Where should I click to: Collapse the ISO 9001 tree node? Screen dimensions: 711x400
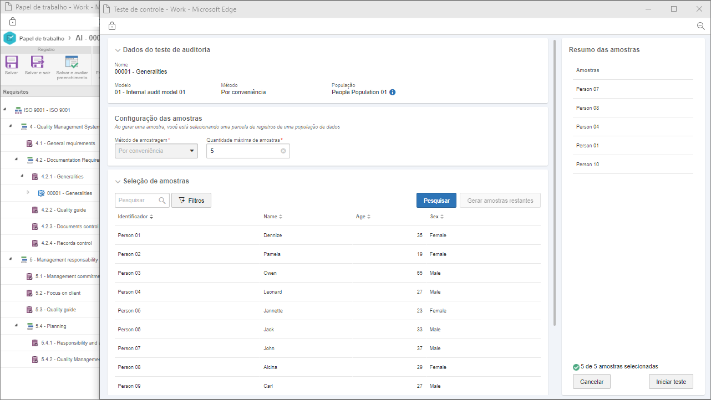click(4, 110)
